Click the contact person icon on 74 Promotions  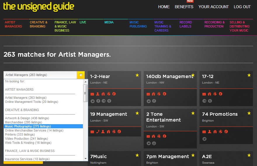click(209, 132)
